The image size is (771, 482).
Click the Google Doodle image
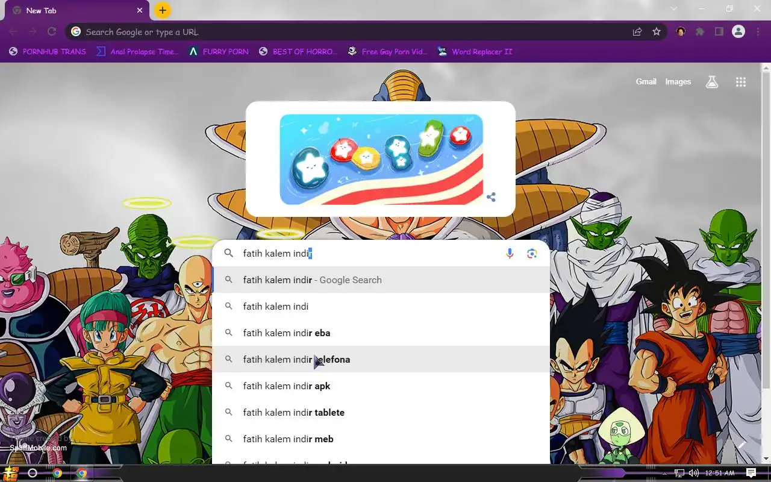pyautogui.click(x=381, y=159)
